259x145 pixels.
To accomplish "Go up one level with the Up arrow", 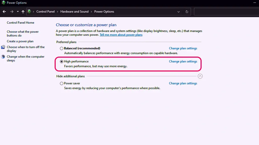I will coord(23,12).
